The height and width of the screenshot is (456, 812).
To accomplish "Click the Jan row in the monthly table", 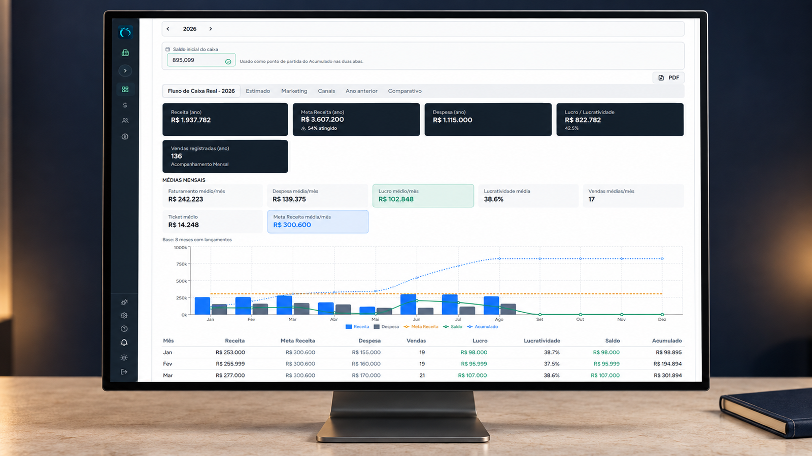I will (422, 352).
